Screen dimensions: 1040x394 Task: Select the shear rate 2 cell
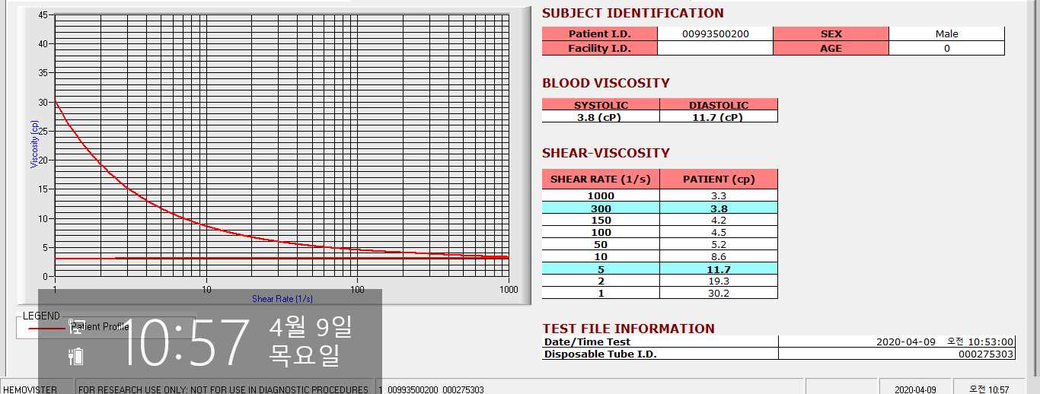pyautogui.click(x=601, y=281)
